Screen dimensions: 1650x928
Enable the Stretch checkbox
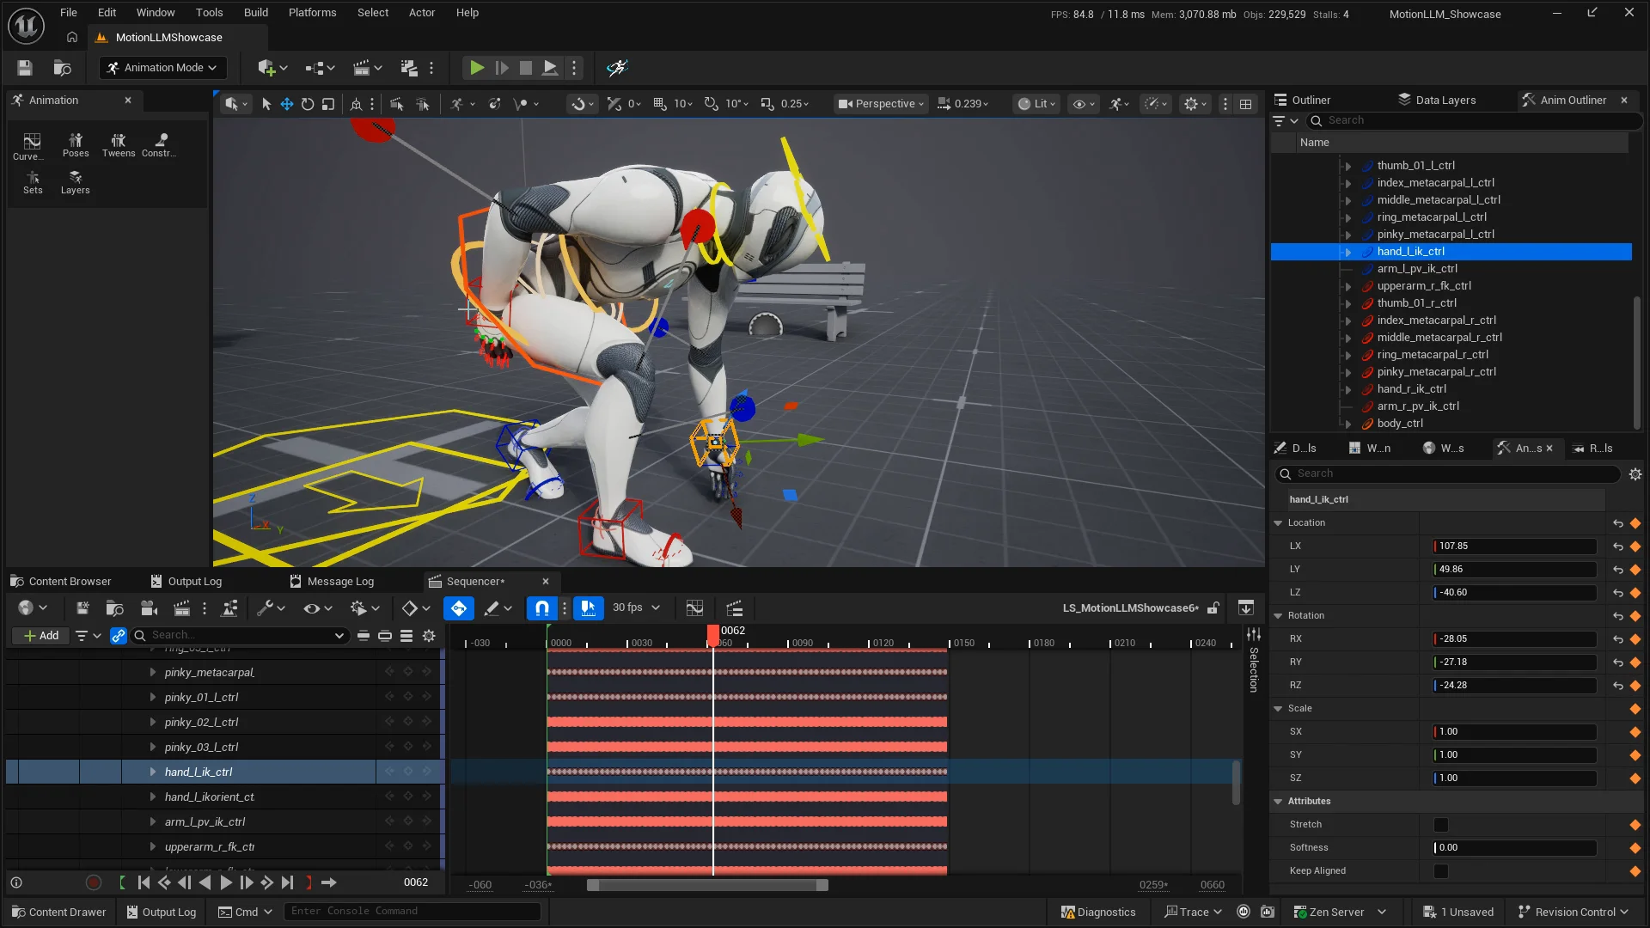pos(1441,825)
